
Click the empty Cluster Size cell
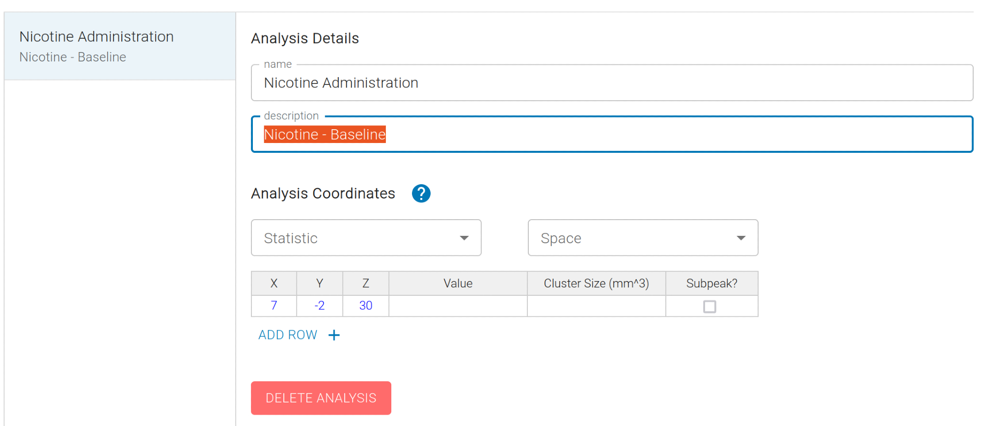596,306
